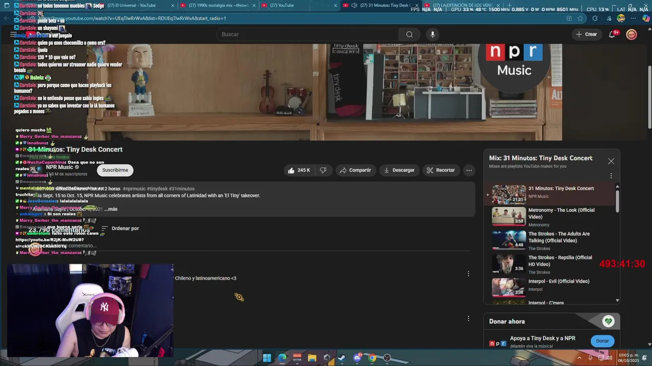Activate voice search microphone icon
The height and width of the screenshot is (366, 652).
(x=432, y=35)
